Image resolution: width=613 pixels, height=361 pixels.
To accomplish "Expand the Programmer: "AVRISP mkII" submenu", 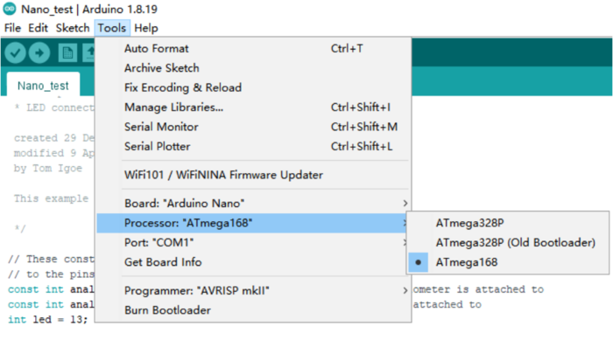I will [253, 290].
